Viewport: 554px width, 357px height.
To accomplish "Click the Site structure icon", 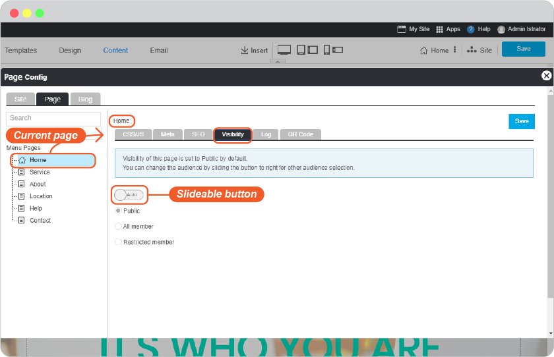I will click(472, 50).
